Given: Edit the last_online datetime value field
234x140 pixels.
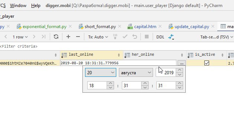Looking at the screenshot, I should coord(118,63).
